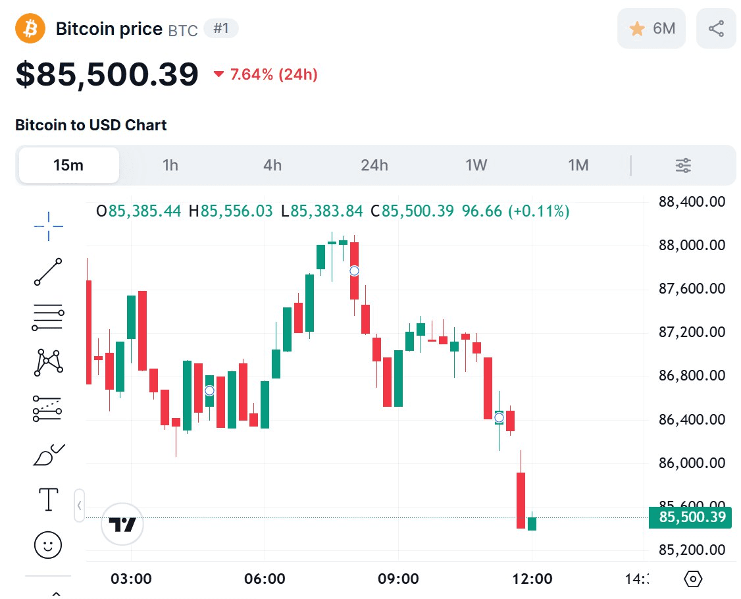Add Bitcoin to watchlist via star button
Viewport: 741px width, 599px height.
(x=652, y=28)
